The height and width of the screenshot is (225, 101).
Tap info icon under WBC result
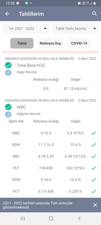(8, 115)
